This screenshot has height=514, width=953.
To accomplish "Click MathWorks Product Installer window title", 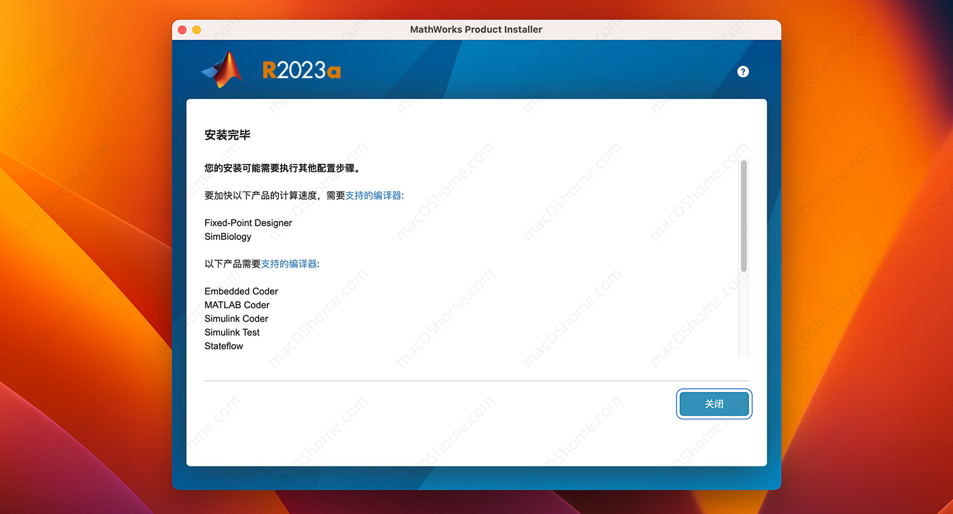I will pyautogui.click(x=476, y=29).
